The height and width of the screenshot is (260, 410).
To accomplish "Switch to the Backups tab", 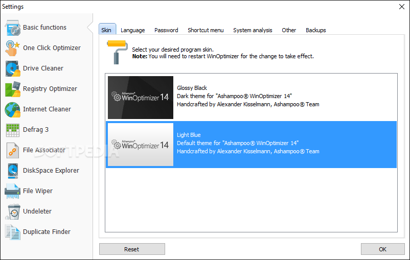I will (316, 30).
